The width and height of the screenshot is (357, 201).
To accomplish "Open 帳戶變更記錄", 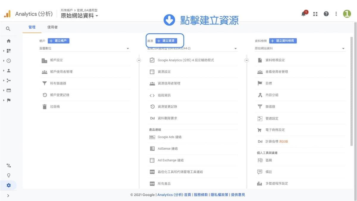I will (x=85, y=95).
